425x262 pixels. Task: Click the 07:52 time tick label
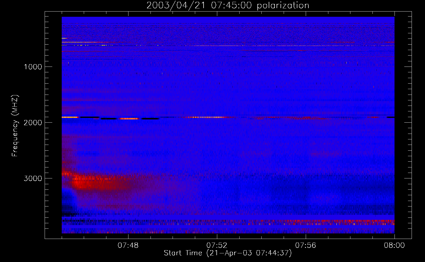(217, 245)
